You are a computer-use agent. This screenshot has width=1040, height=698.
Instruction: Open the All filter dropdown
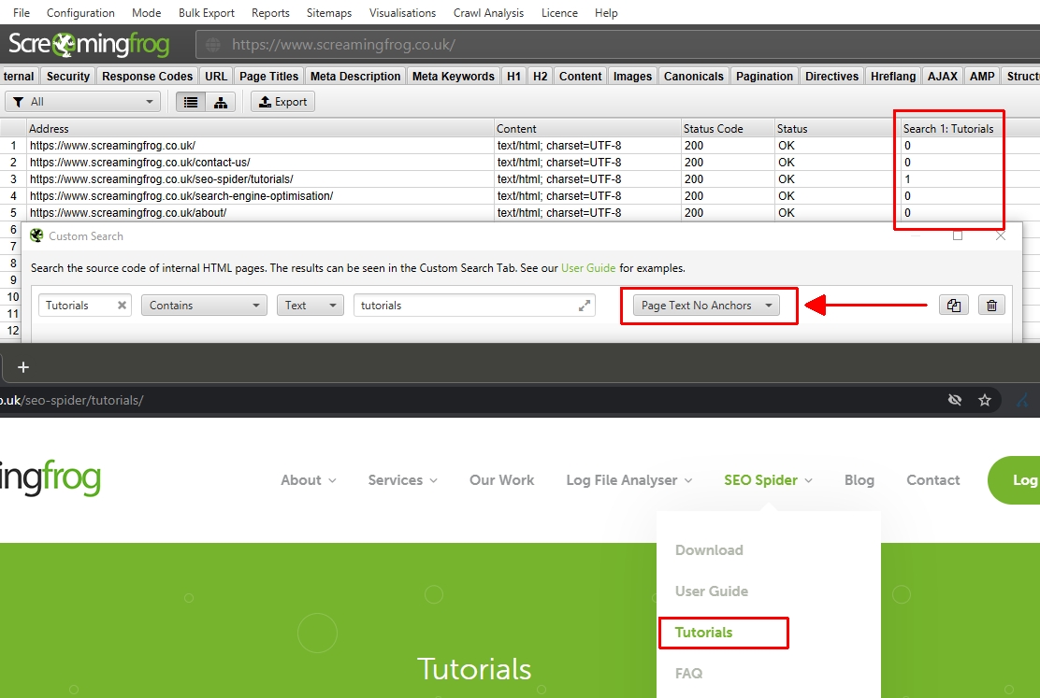click(x=83, y=102)
